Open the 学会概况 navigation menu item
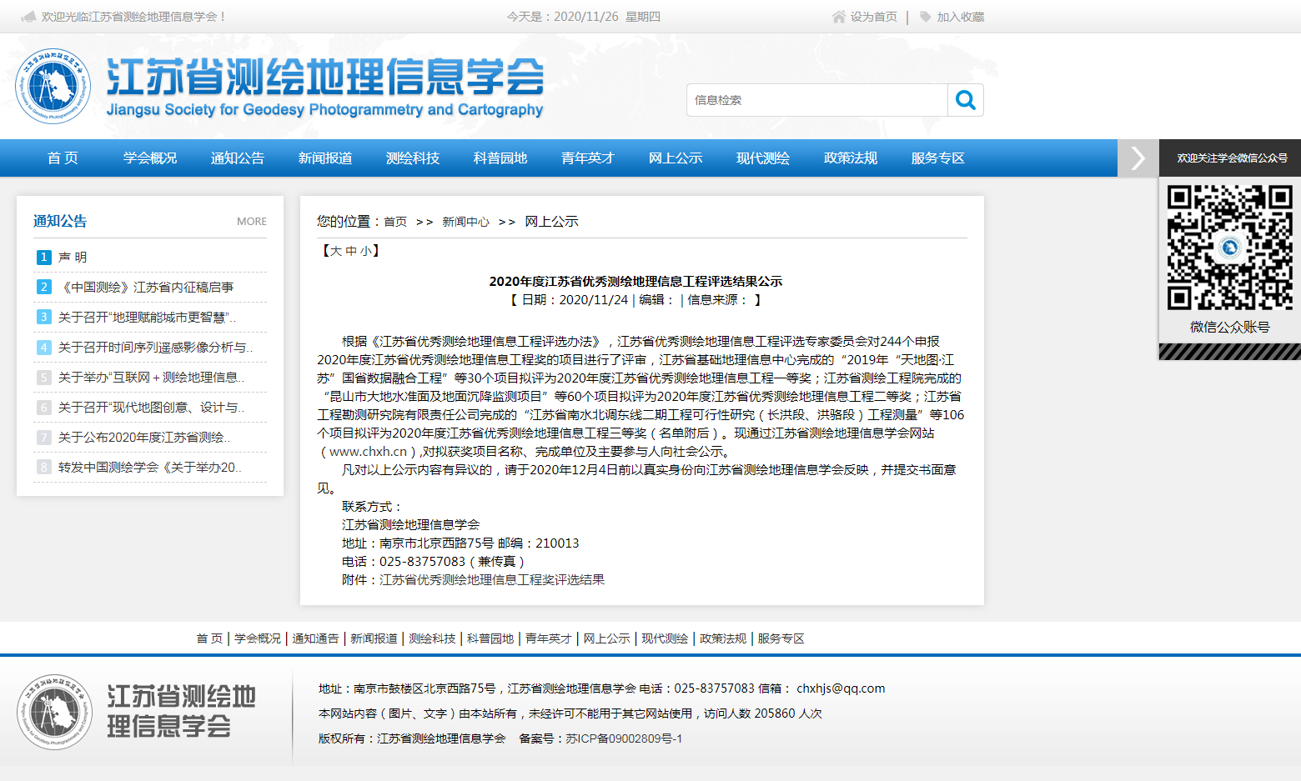This screenshot has width=1301, height=781. [x=150, y=158]
